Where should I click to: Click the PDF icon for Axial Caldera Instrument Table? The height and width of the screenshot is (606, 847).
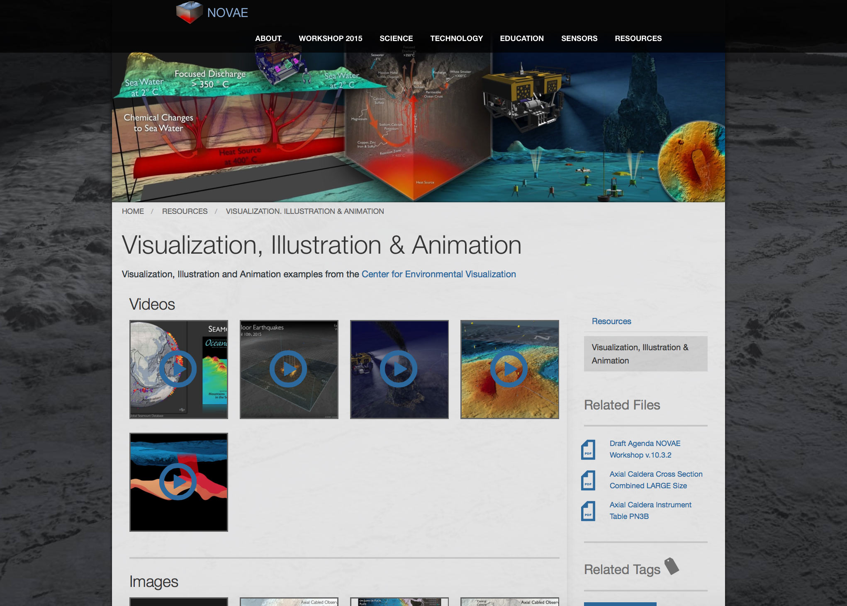point(588,511)
